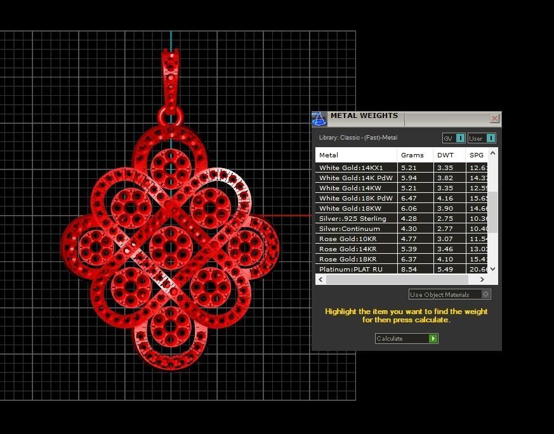The image size is (554, 434).
Task: Select the White Gold:14K PdW row
Action: coord(402,178)
